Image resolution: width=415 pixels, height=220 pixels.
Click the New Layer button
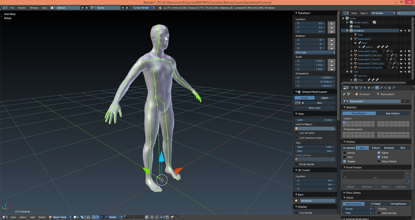point(315,108)
